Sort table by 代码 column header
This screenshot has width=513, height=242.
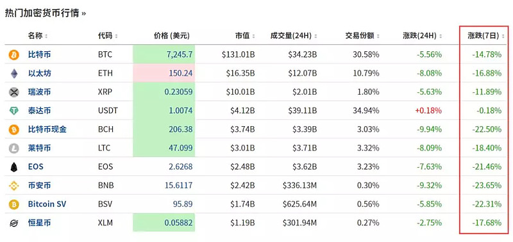(x=108, y=36)
